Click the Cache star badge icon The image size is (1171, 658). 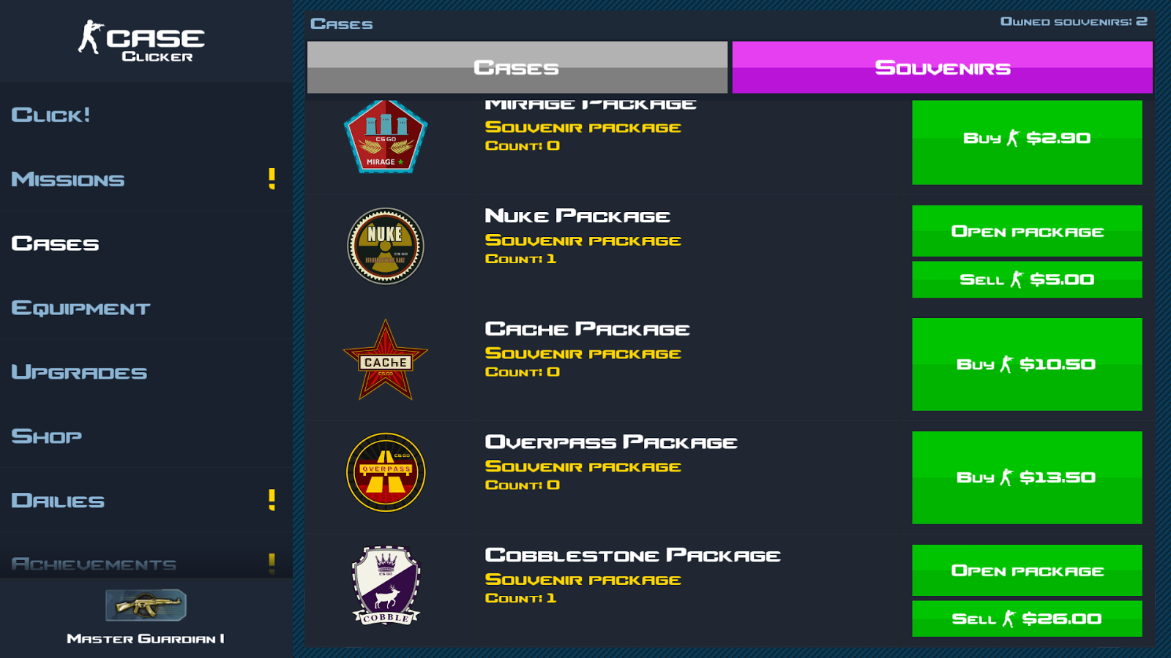coord(386,360)
